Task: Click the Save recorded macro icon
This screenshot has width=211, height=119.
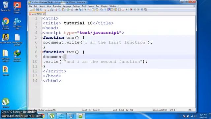Action: (145, 10)
